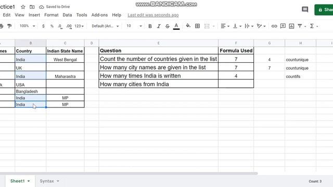Viewport: 333px width, 187px height.
Task: Open text rotation dropdown
Action: pyautogui.click(x=261, y=26)
